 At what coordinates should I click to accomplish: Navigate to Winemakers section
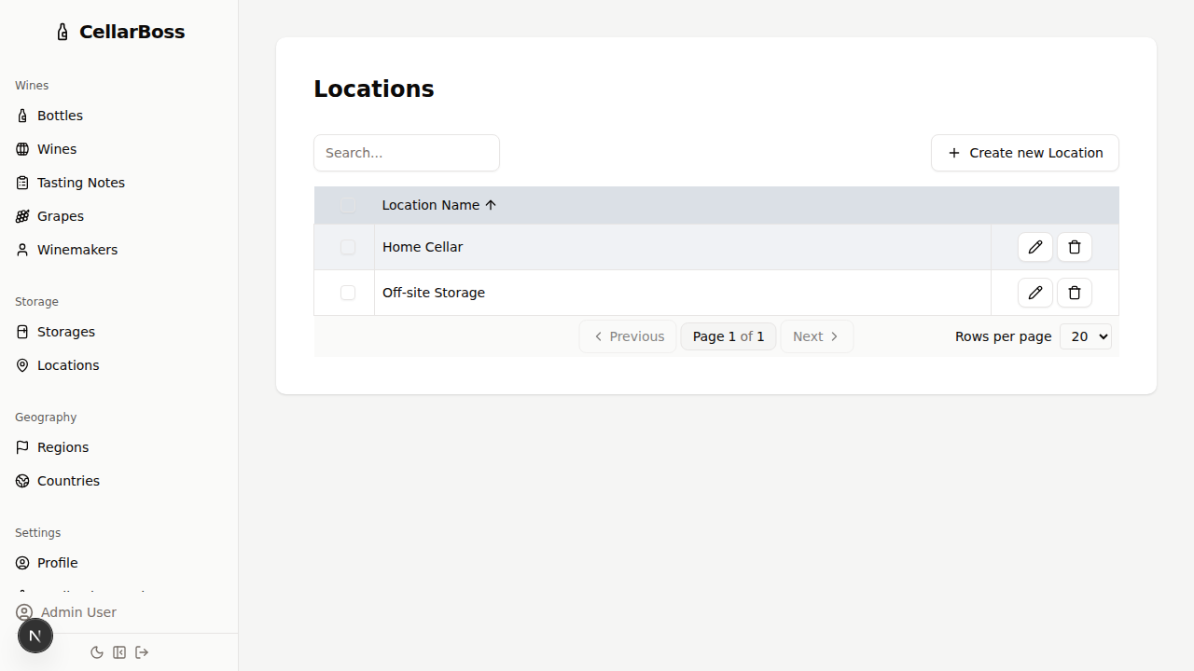pos(76,250)
